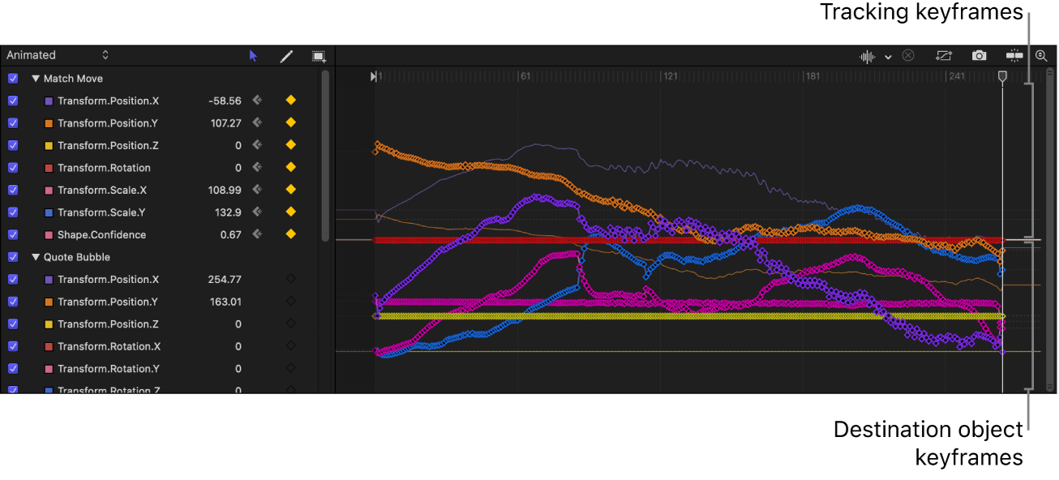
Task: Show the audio waveform display
Action: (x=868, y=55)
